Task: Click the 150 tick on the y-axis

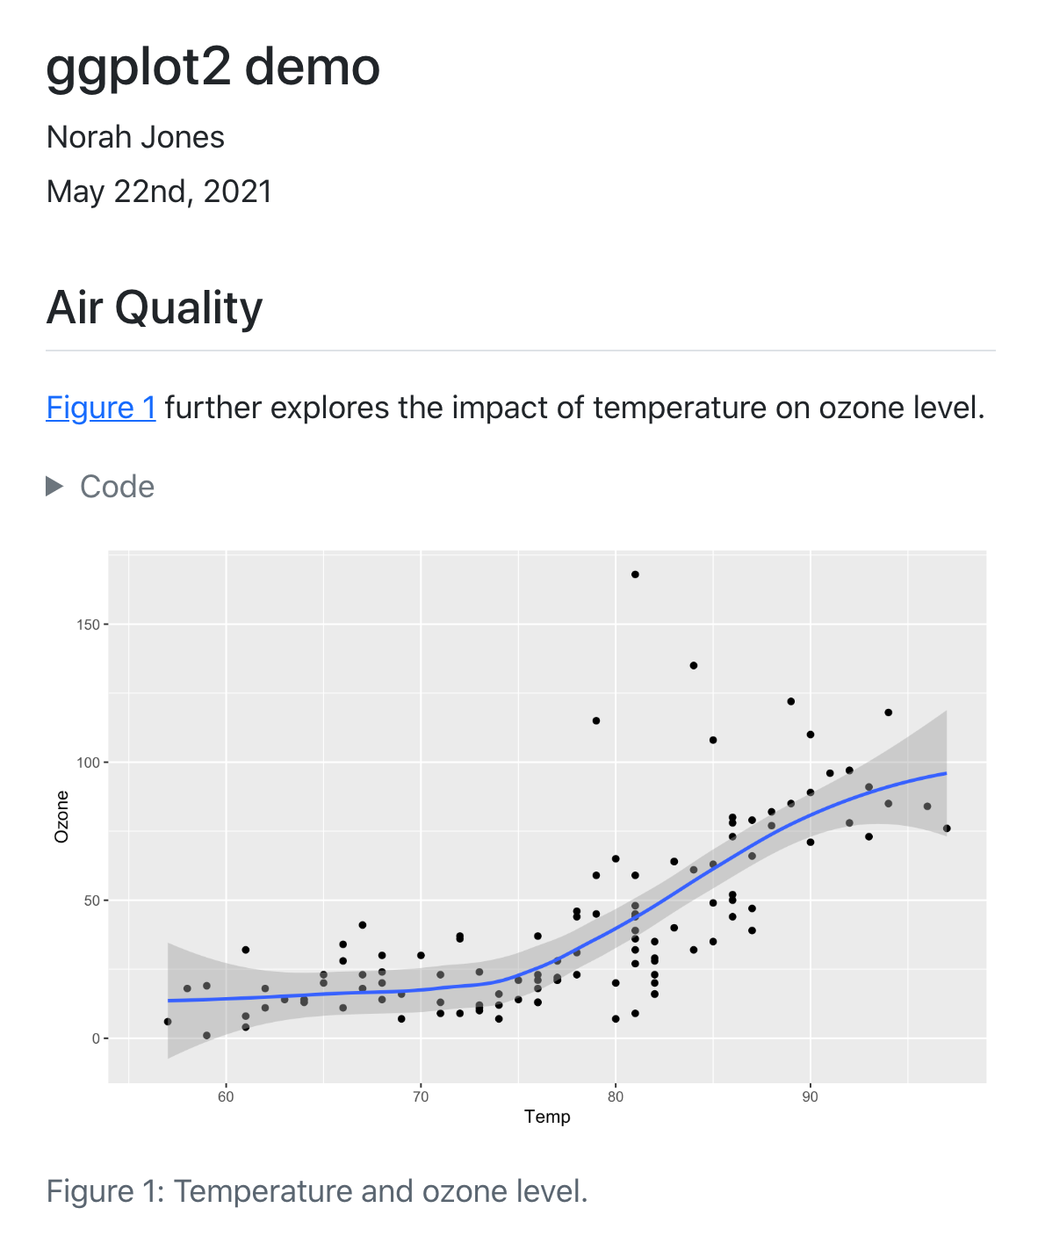Action: point(88,625)
